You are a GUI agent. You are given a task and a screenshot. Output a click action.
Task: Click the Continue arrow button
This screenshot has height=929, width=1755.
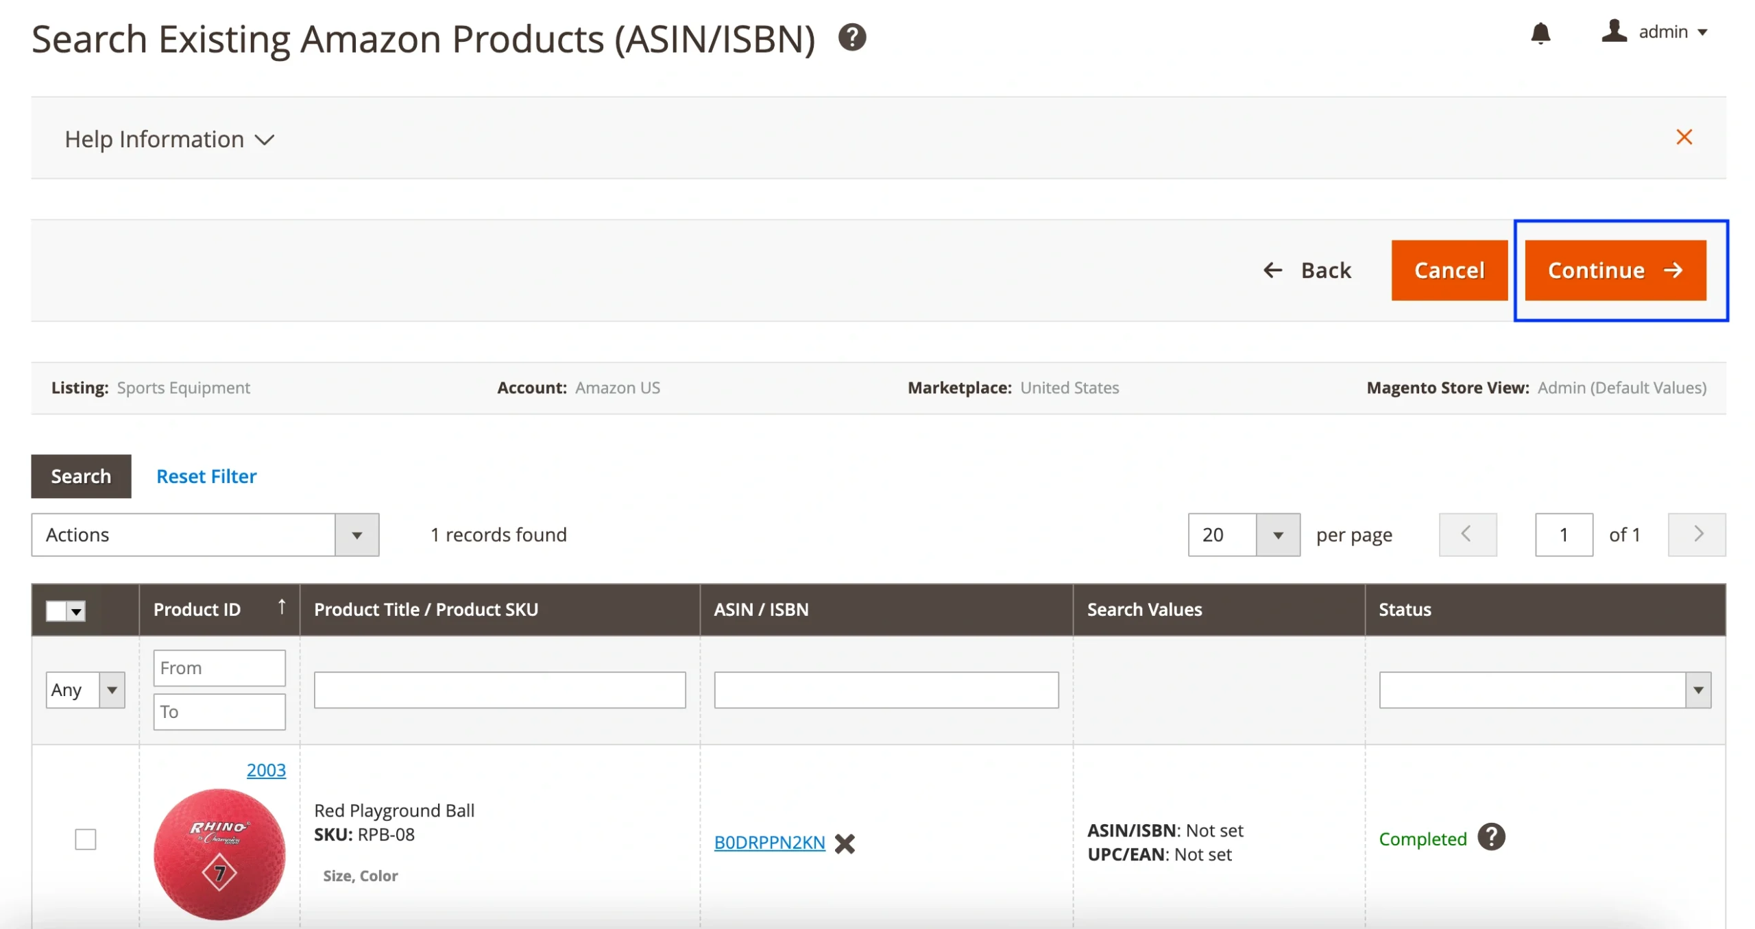(1615, 270)
